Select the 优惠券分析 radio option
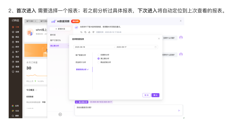The image size is (239, 134). pos(99,55)
